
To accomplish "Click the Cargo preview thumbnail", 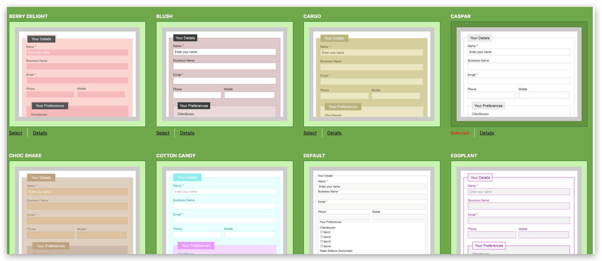I will coord(372,74).
